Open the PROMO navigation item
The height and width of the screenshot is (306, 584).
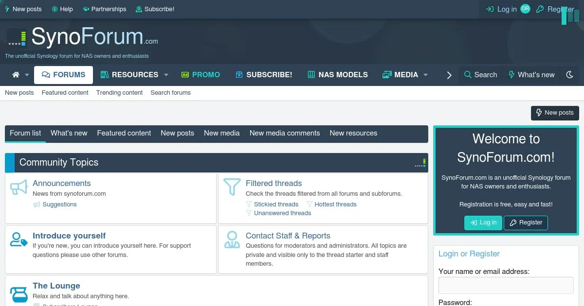click(201, 75)
